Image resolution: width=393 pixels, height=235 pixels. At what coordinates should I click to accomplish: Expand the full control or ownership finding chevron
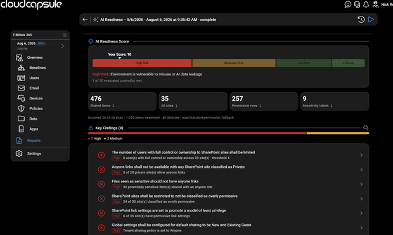tap(361, 155)
